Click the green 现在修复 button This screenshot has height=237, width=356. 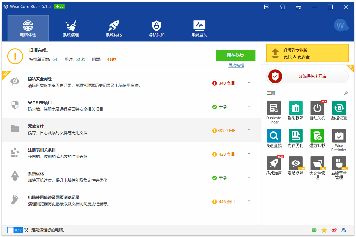click(x=235, y=55)
